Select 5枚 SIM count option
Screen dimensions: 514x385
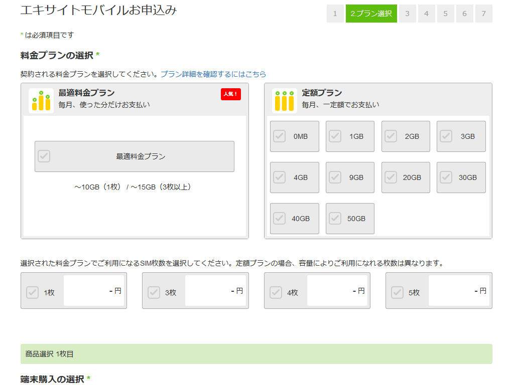tap(439, 291)
